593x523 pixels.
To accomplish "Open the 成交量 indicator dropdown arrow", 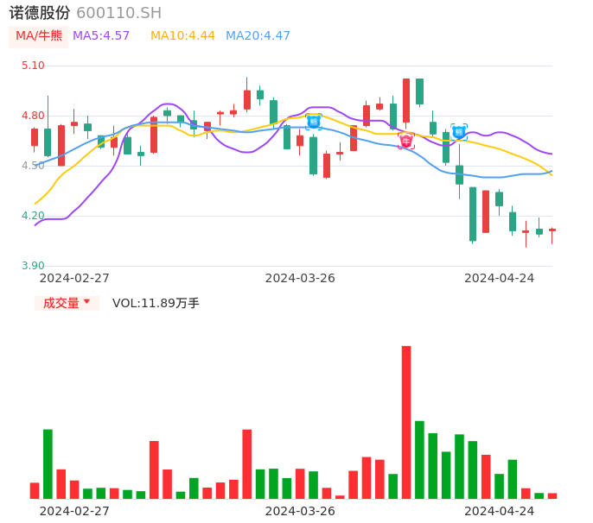I will point(86,302).
